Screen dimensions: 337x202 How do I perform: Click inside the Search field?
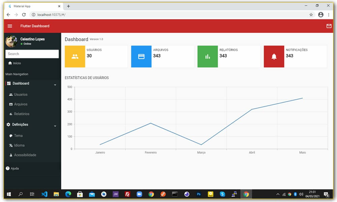32,54
